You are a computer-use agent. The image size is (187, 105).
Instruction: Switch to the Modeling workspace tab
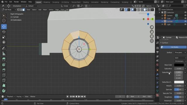tap(47, 2)
